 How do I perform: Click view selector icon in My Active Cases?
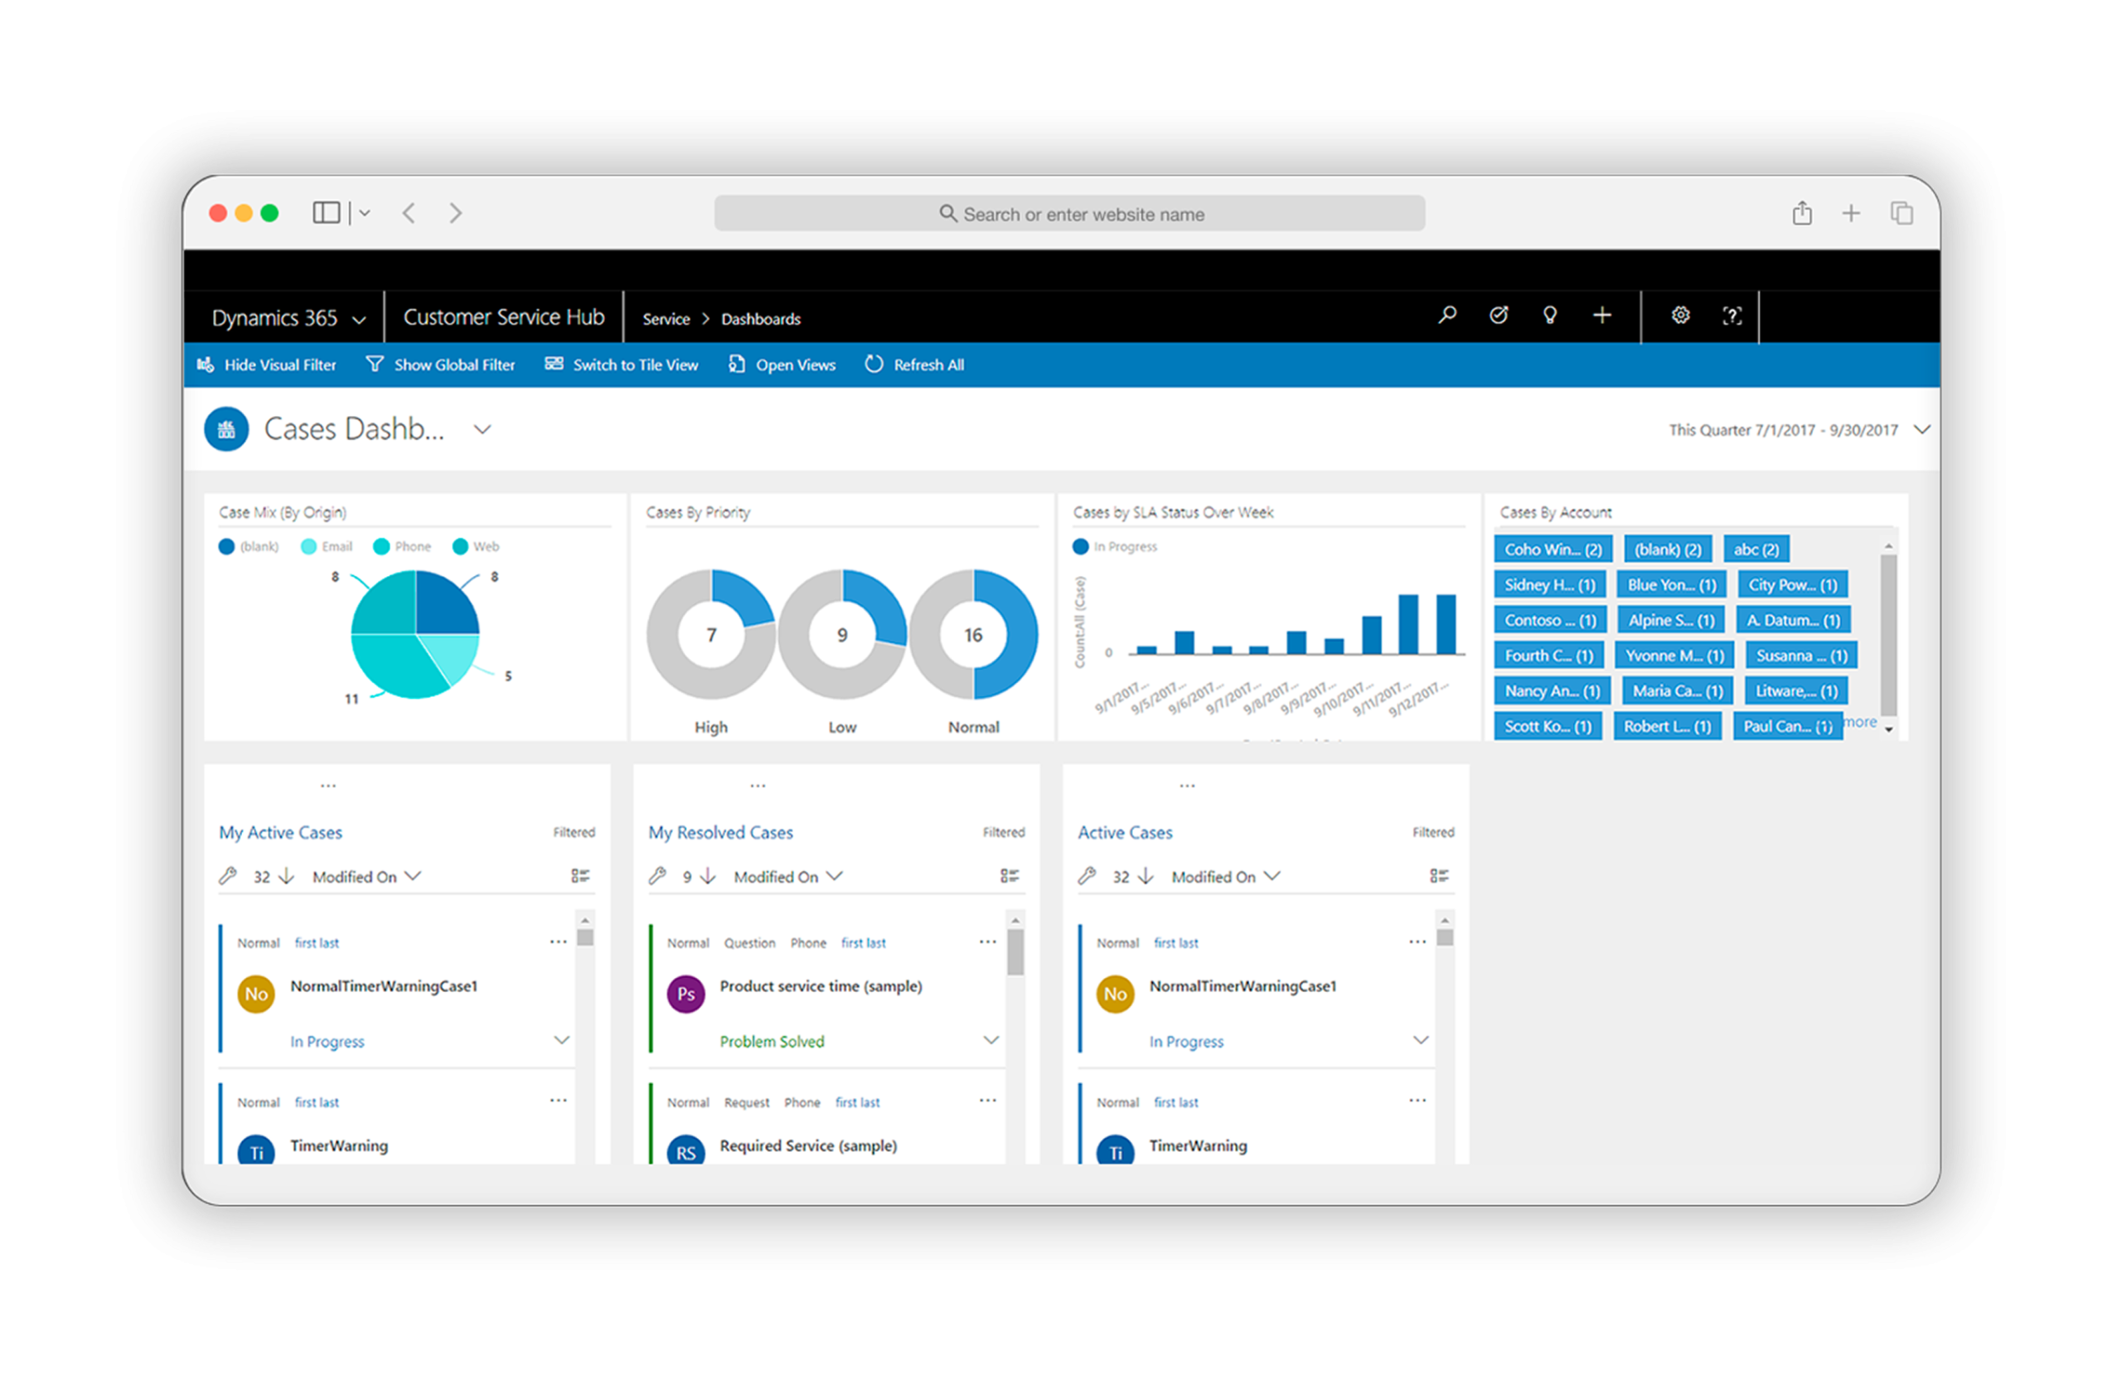[580, 876]
